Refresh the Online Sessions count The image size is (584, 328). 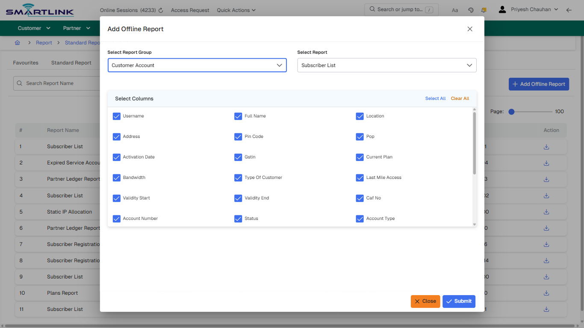(x=160, y=10)
